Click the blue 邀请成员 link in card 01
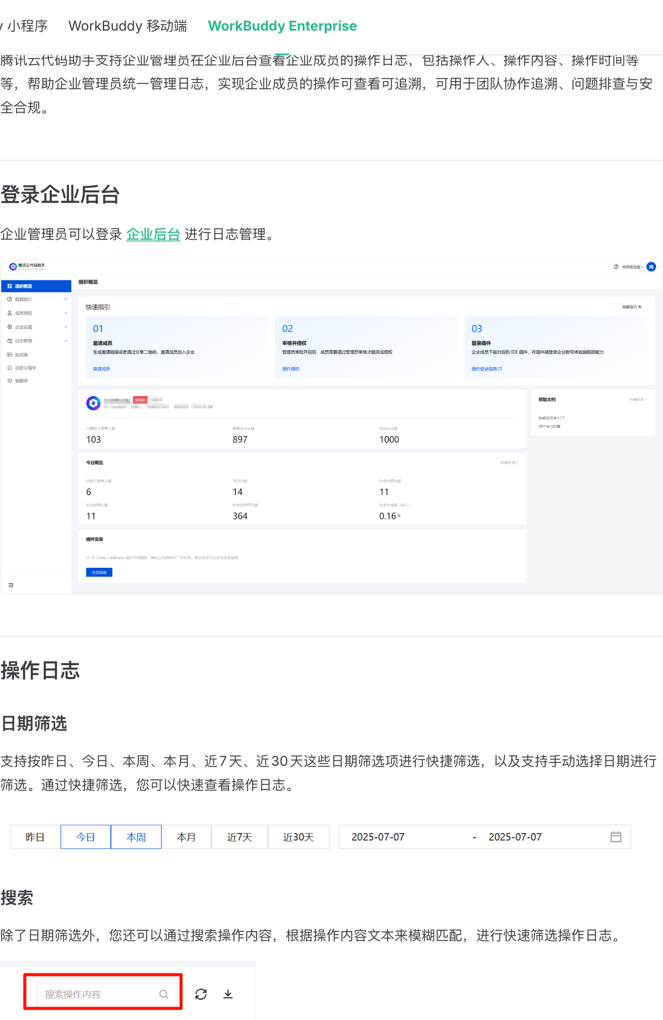This screenshot has height=1020, width=663. tap(101, 368)
